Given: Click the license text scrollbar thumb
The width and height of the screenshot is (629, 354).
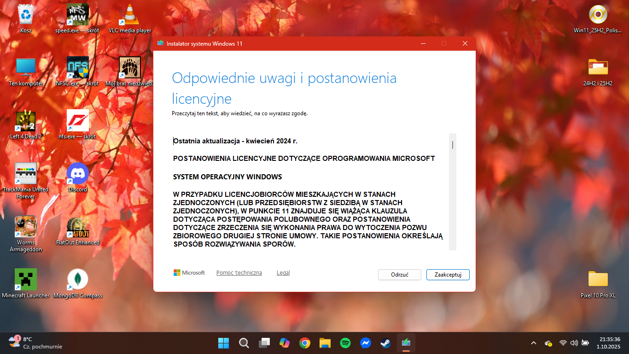Looking at the screenshot, I should (453, 145).
